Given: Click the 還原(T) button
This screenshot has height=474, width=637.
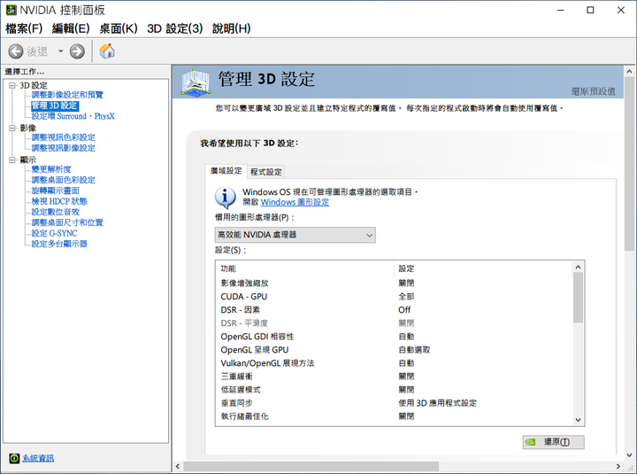Looking at the screenshot, I should click(x=553, y=442).
